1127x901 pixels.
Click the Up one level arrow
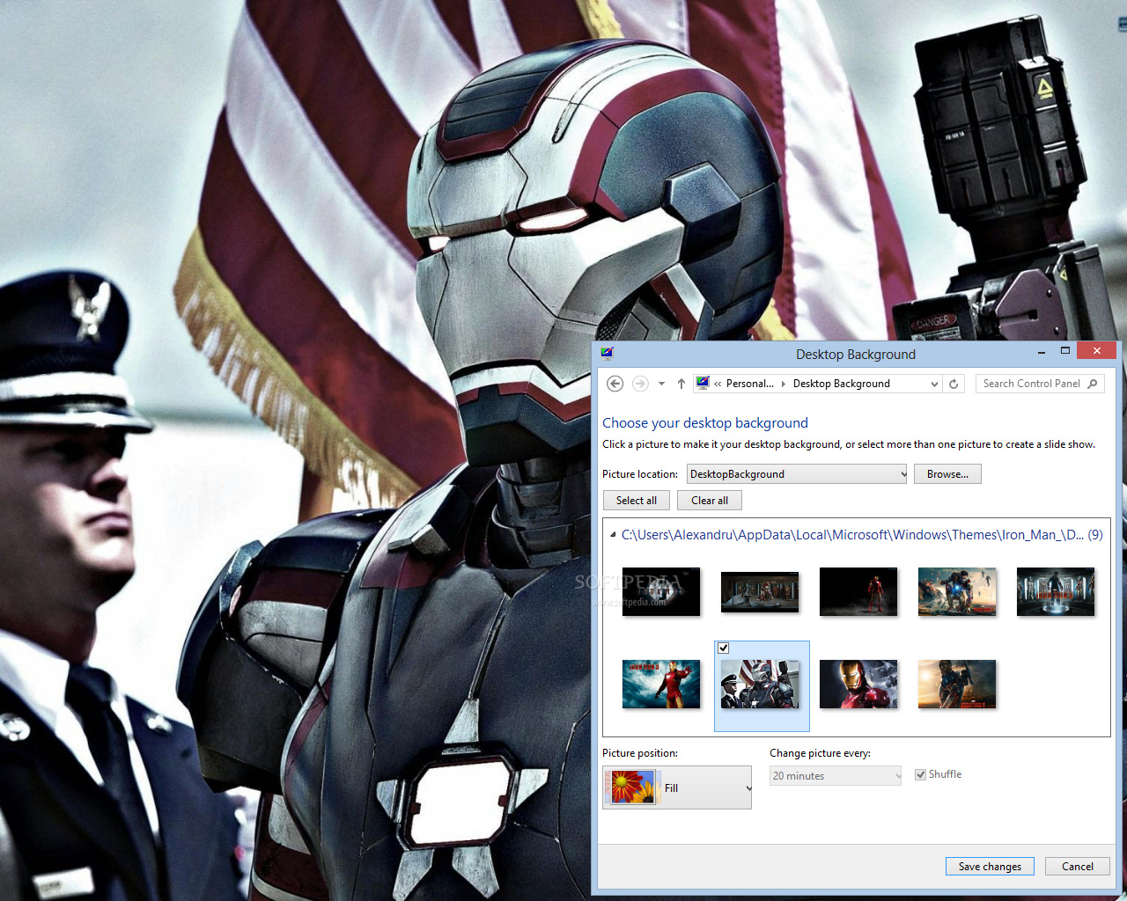(681, 384)
